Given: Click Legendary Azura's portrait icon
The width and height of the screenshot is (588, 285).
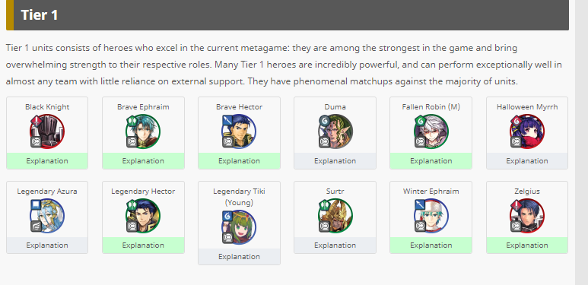Looking at the screenshot, I should pos(47,216).
